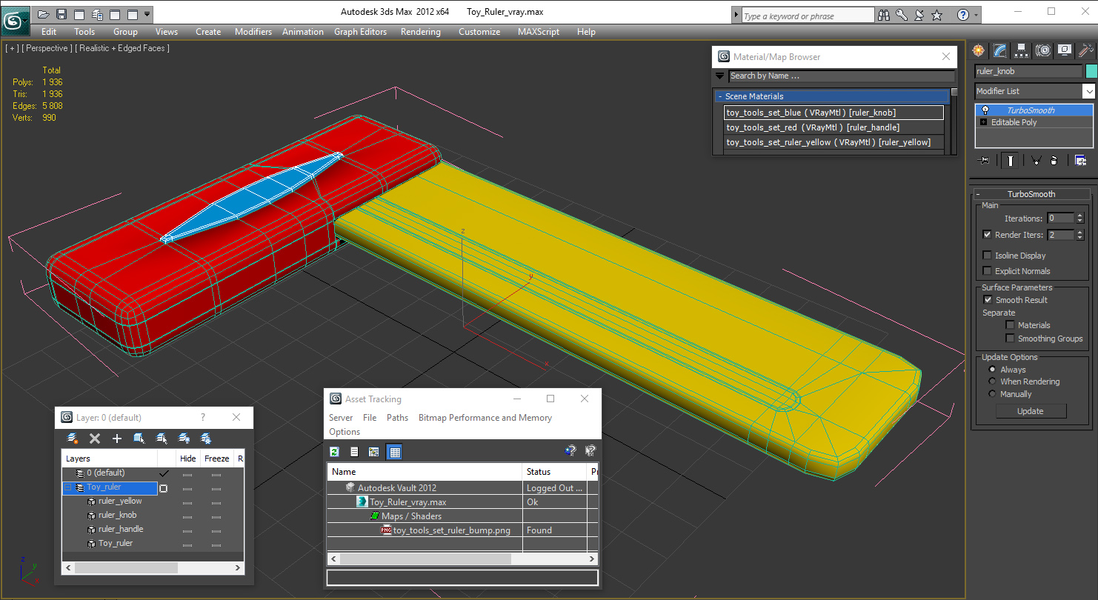Click Add Selected Objects plus icon

116,439
